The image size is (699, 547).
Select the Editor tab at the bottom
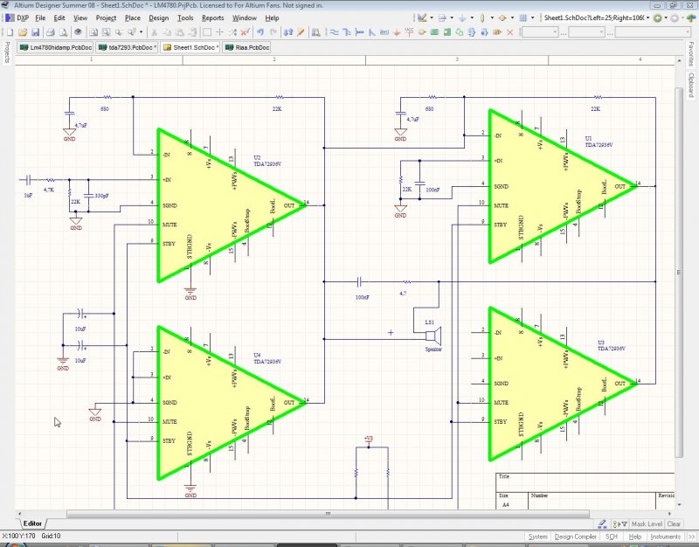click(x=32, y=523)
